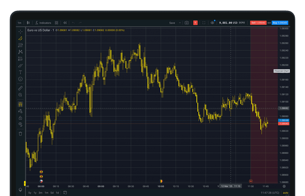Expand the dropdown arrow next to Save
305x196 pixels.
coord(180,23)
